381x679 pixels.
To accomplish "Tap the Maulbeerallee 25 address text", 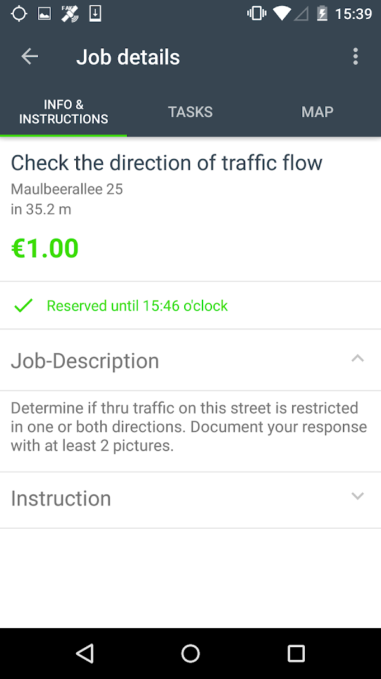I will (x=67, y=189).
